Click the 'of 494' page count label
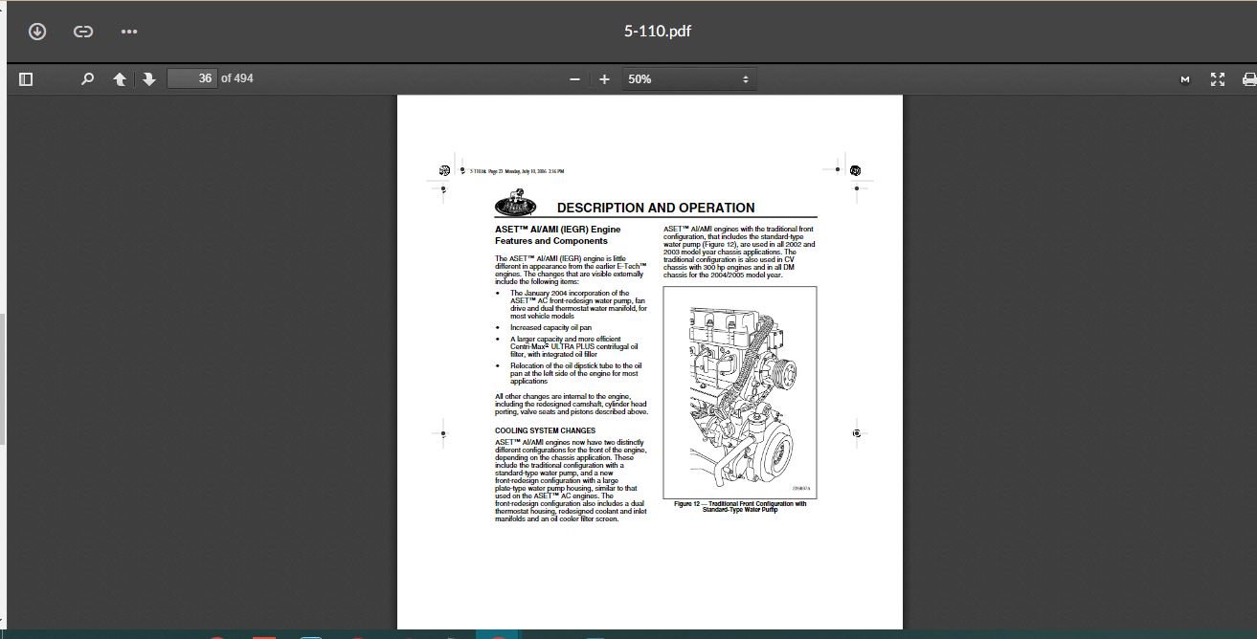 click(237, 78)
